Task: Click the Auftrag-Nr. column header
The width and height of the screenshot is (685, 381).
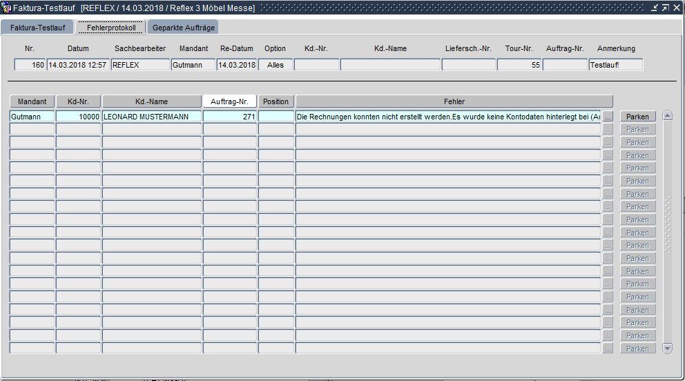Action: click(229, 101)
